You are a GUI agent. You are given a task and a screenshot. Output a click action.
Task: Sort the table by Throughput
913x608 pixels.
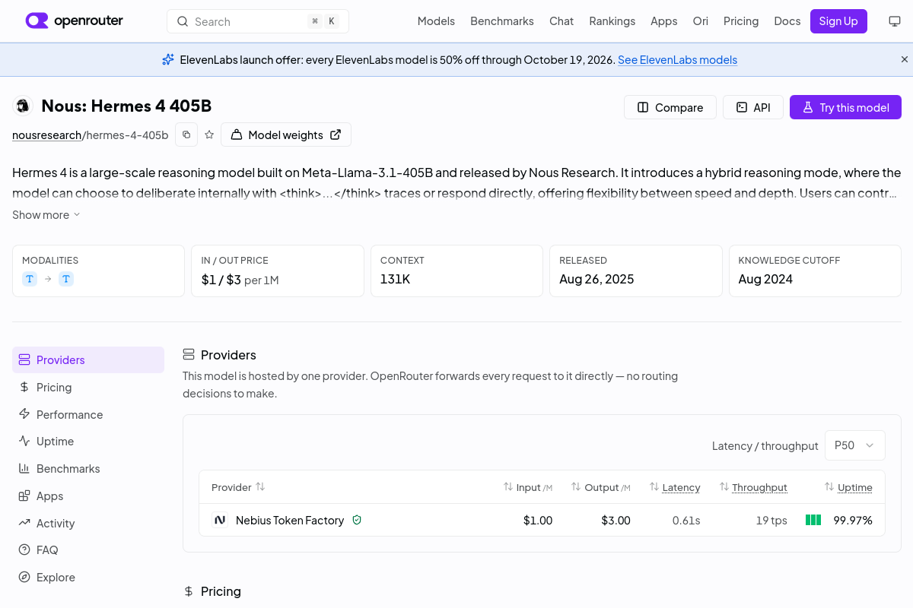(753, 487)
